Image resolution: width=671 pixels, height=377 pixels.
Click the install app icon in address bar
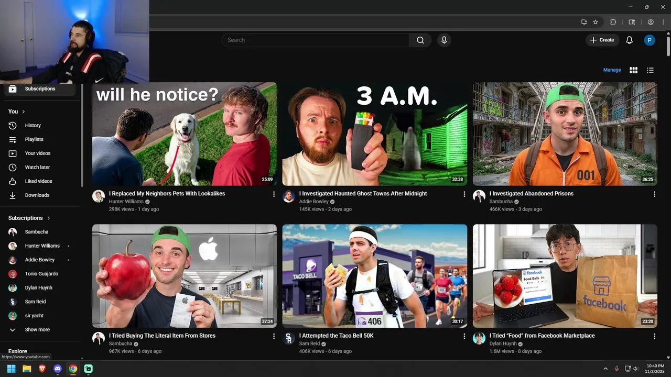(584, 22)
